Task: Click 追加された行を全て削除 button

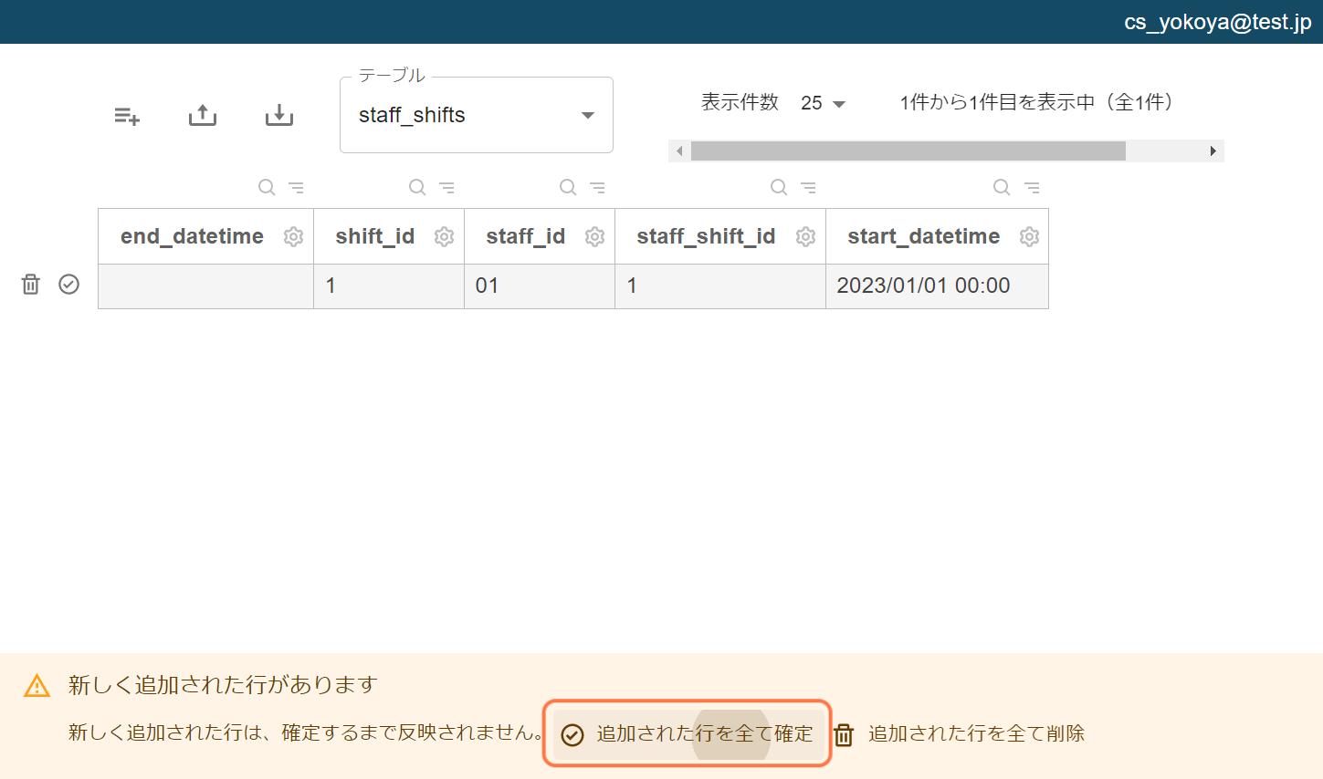Action: click(959, 734)
